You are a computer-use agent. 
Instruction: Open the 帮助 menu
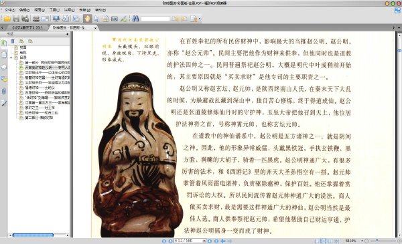(x=100, y=10)
